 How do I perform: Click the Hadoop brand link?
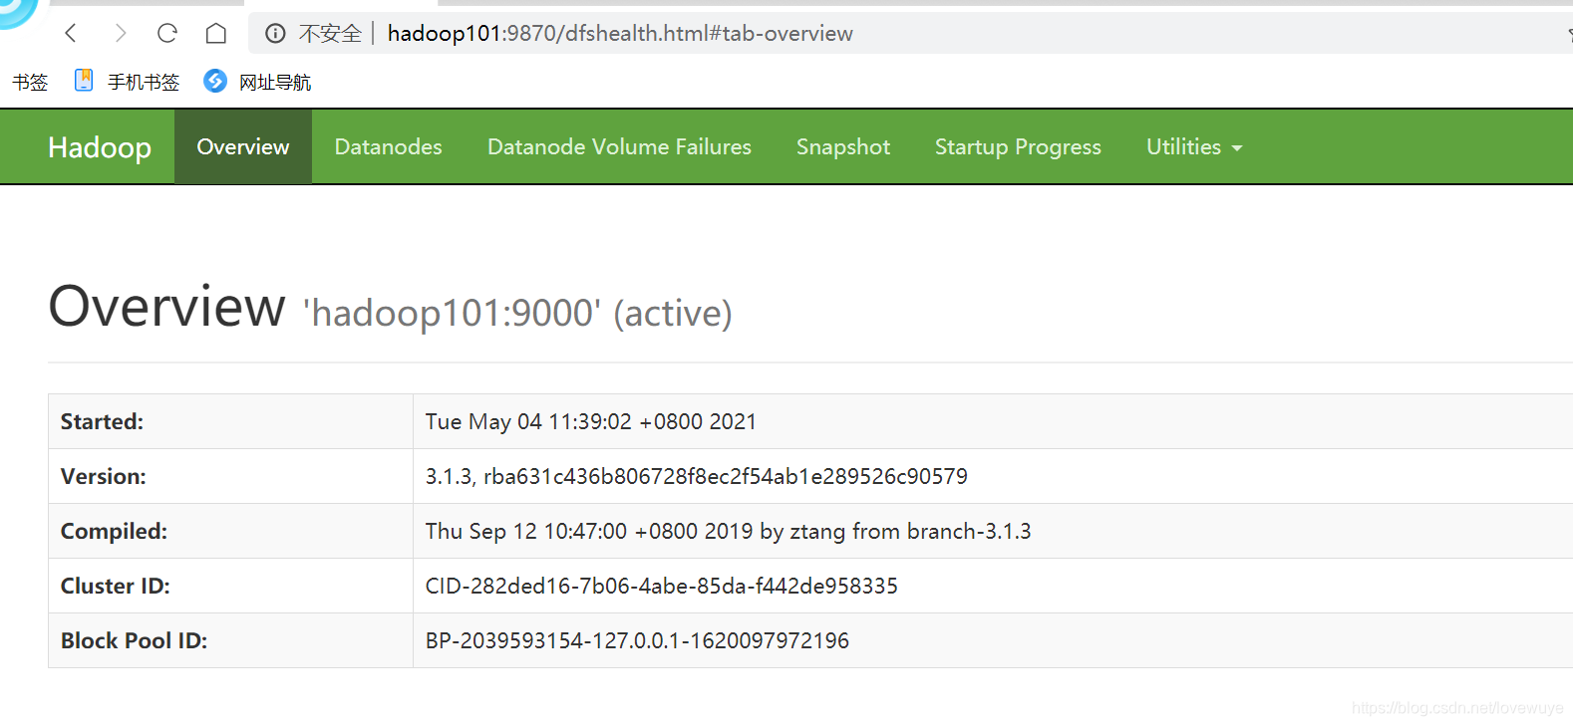click(x=100, y=147)
